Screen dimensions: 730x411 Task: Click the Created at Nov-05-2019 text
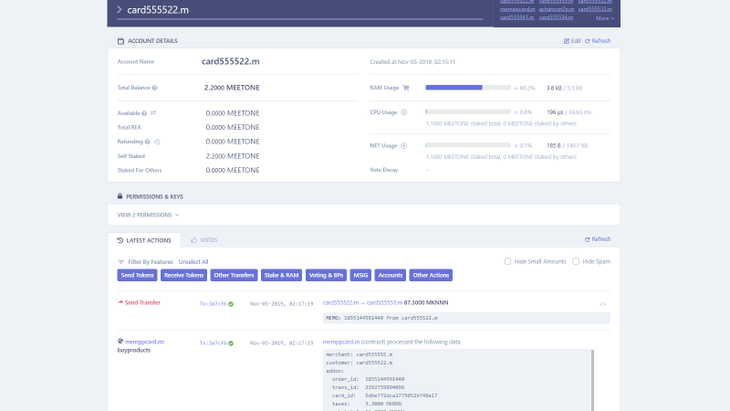point(412,61)
